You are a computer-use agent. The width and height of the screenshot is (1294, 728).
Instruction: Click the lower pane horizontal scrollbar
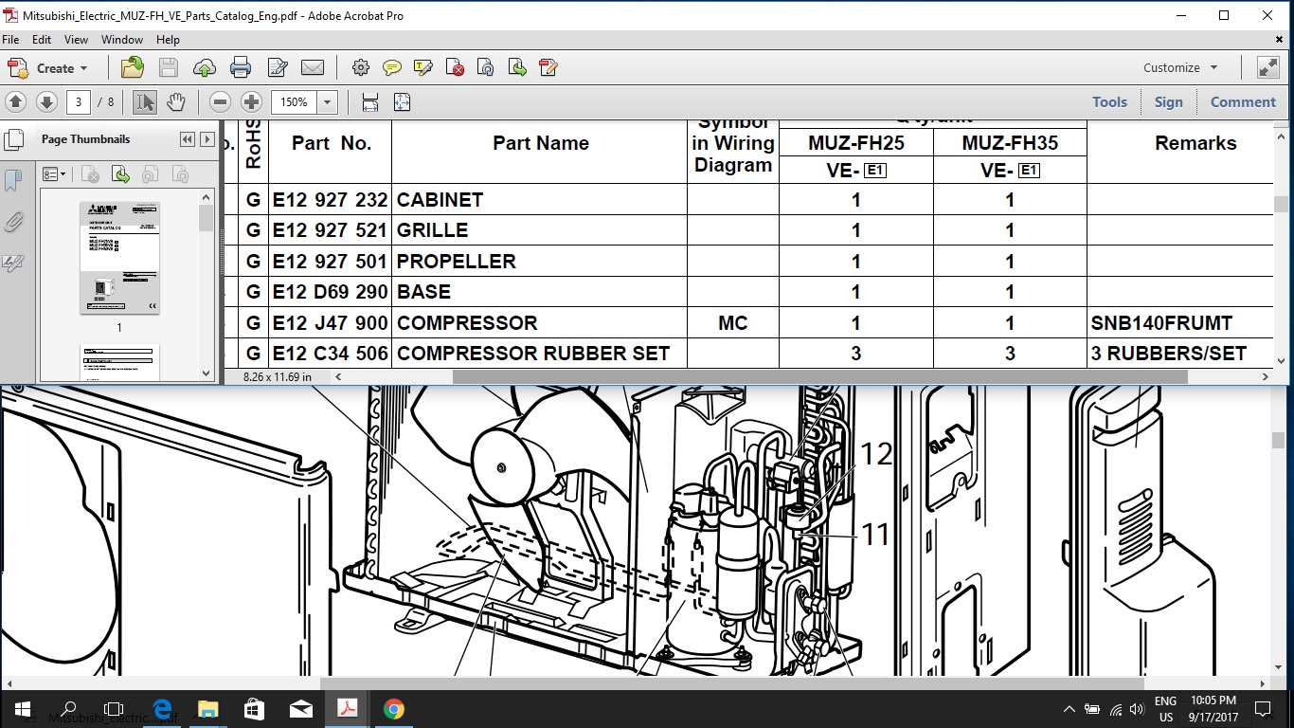point(731,683)
